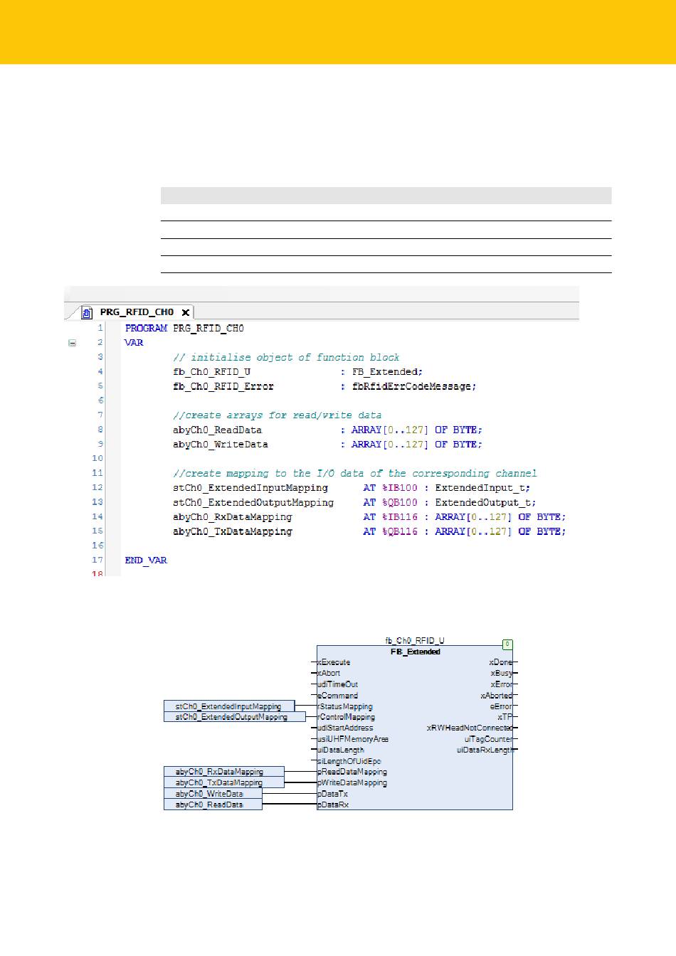Click 'abyCh0_ReadData' in the declaration code
Image resolution: width=676 pixels, height=956 pixels.
tap(217, 430)
